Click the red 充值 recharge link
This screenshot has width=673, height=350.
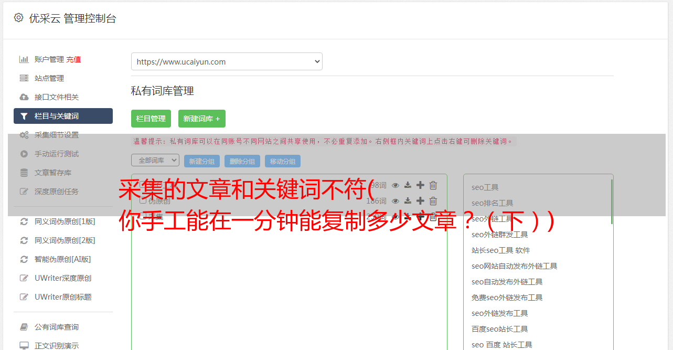click(x=73, y=59)
